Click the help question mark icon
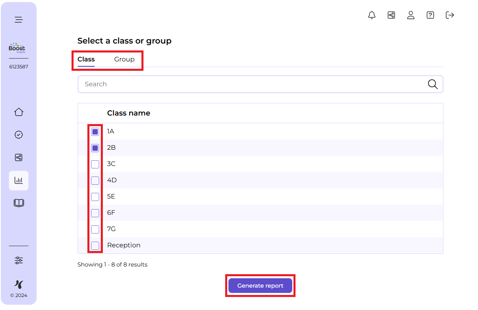The height and width of the screenshot is (310, 478). 430,15
